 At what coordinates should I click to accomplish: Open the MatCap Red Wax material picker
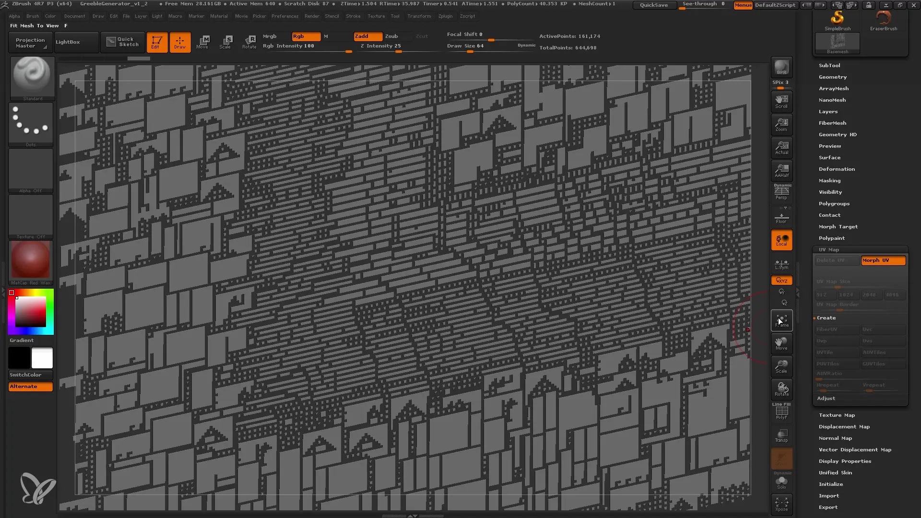[x=31, y=263]
